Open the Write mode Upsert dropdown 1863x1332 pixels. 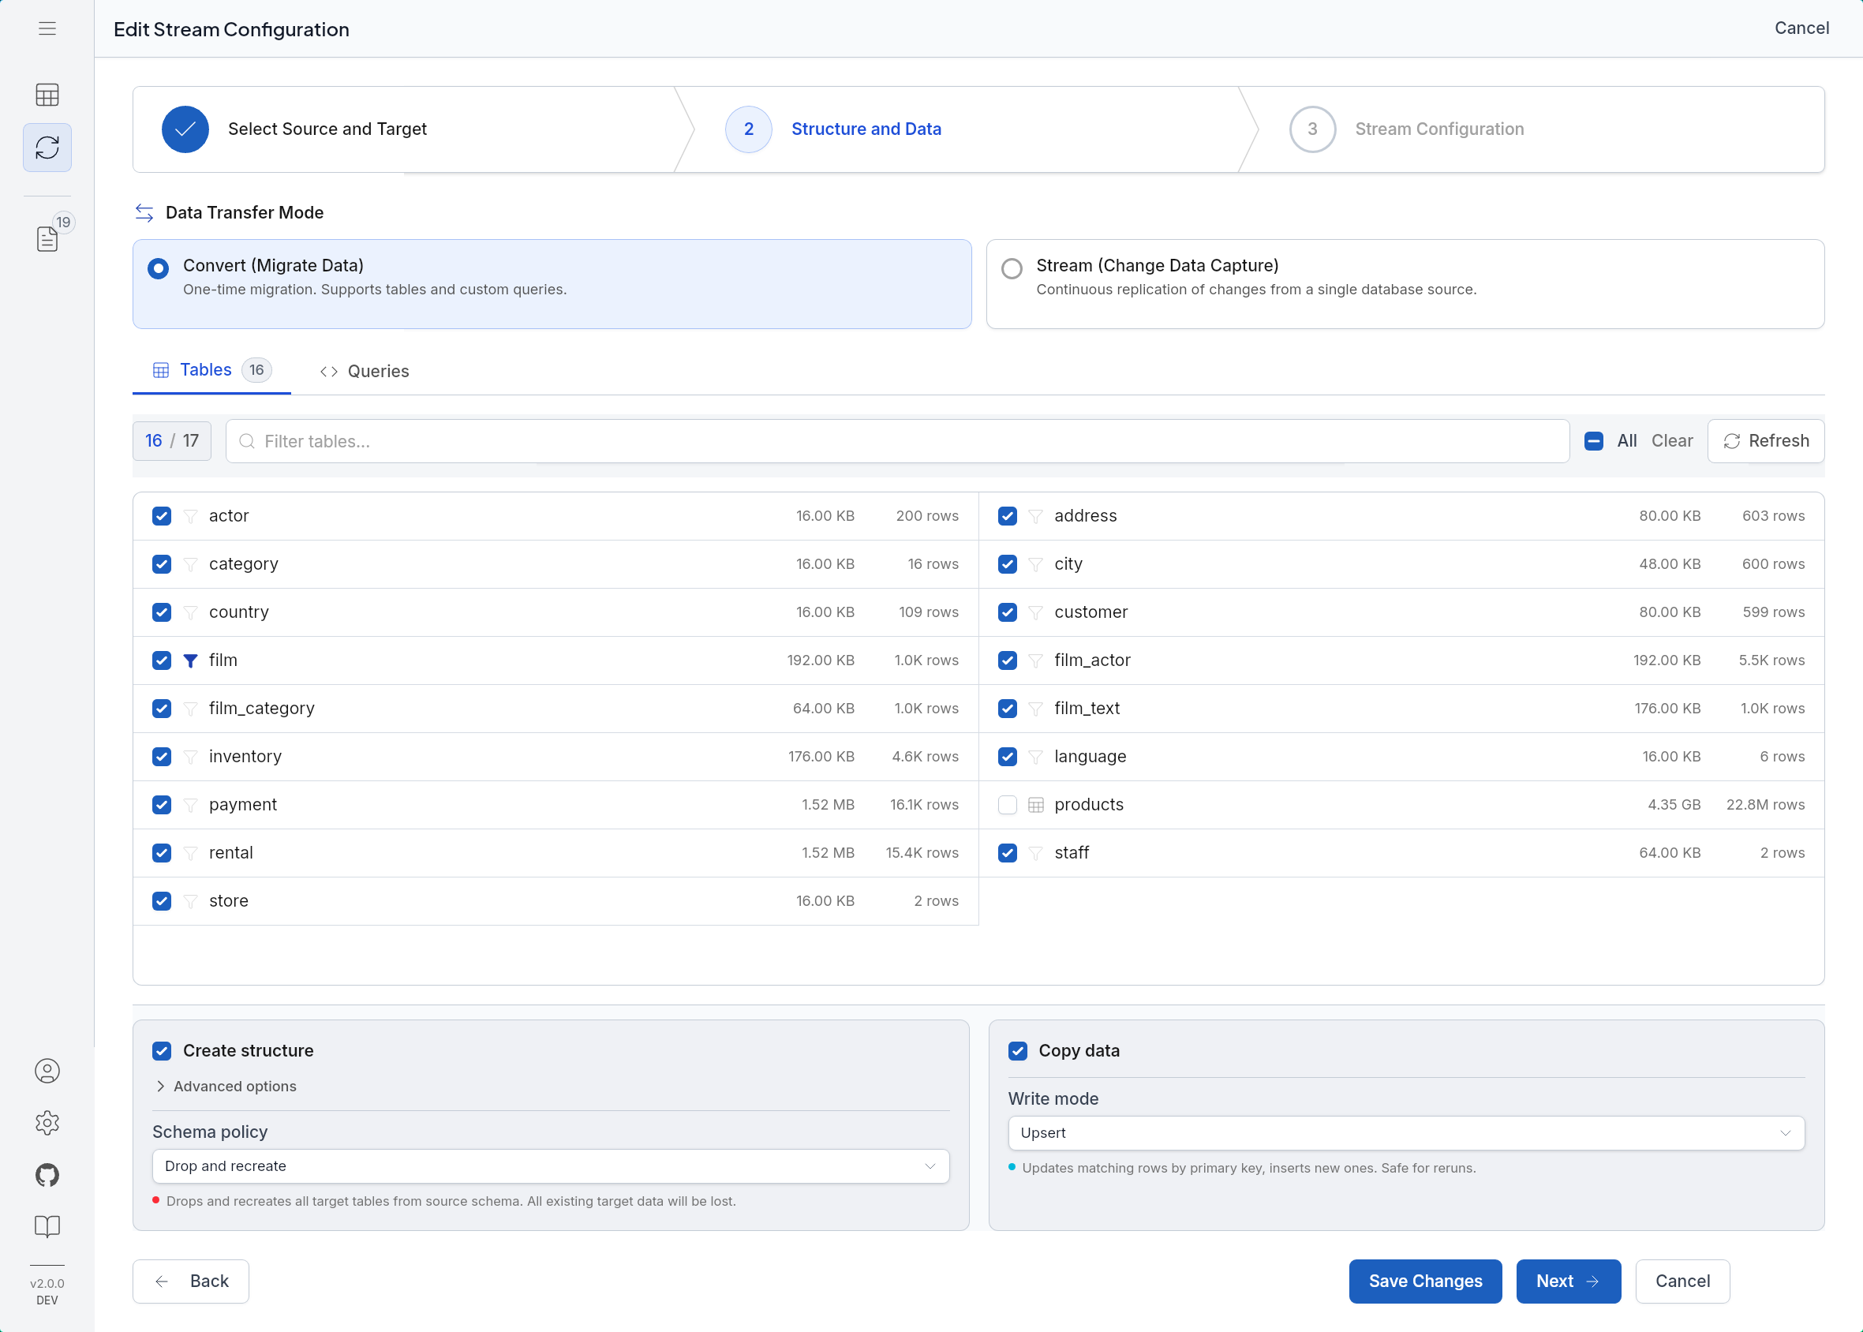[1406, 1133]
